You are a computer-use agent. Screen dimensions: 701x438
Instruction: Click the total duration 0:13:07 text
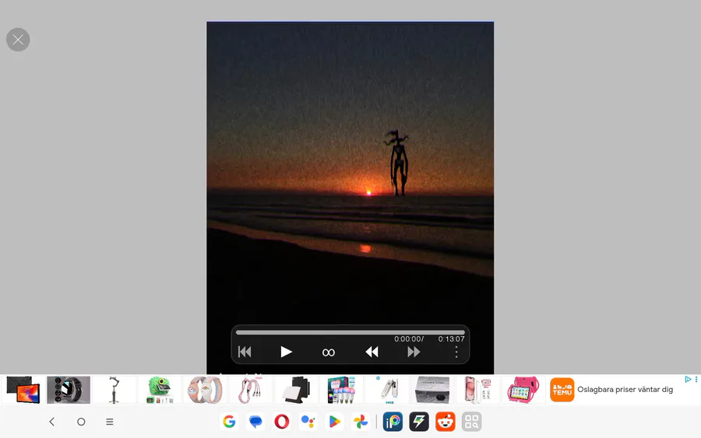(451, 339)
